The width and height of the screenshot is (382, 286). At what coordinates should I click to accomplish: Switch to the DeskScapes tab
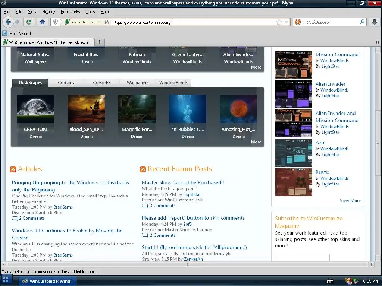tap(30, 83)
